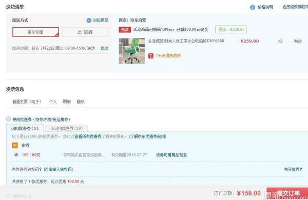
Task: Switch to 可用优惠券 (1) tab
Action: (25, 128)
